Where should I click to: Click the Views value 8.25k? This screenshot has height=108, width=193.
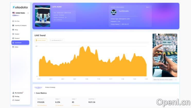tap(58, 102)
